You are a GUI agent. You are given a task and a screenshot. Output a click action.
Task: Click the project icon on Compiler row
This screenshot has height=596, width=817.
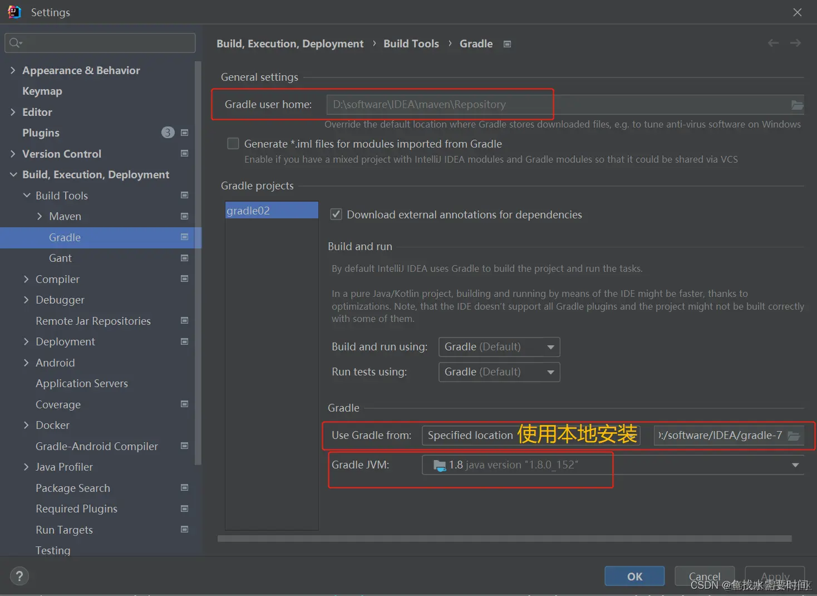coord(185,279)
